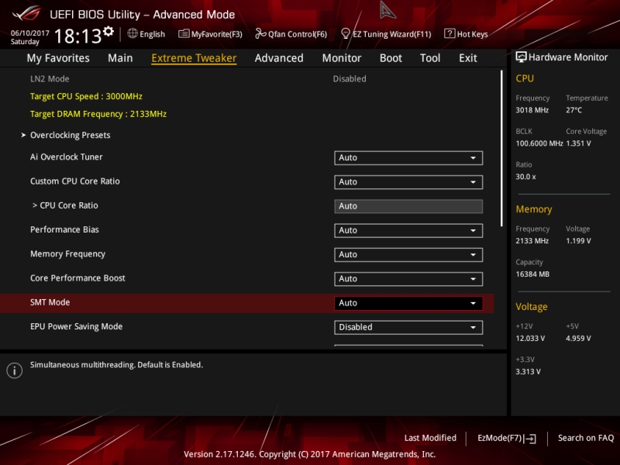
Task: Open the Boot tab
Action: click(391, 58)
